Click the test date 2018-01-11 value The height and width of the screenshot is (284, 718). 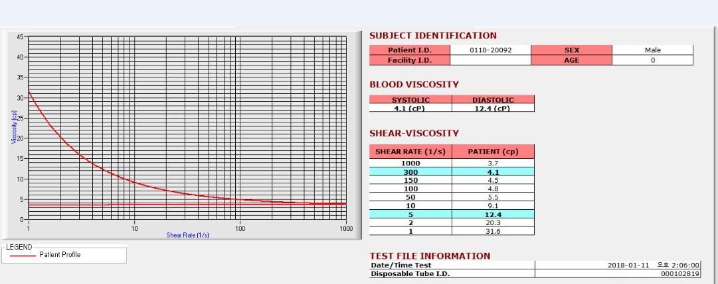(x=628, y=265)
